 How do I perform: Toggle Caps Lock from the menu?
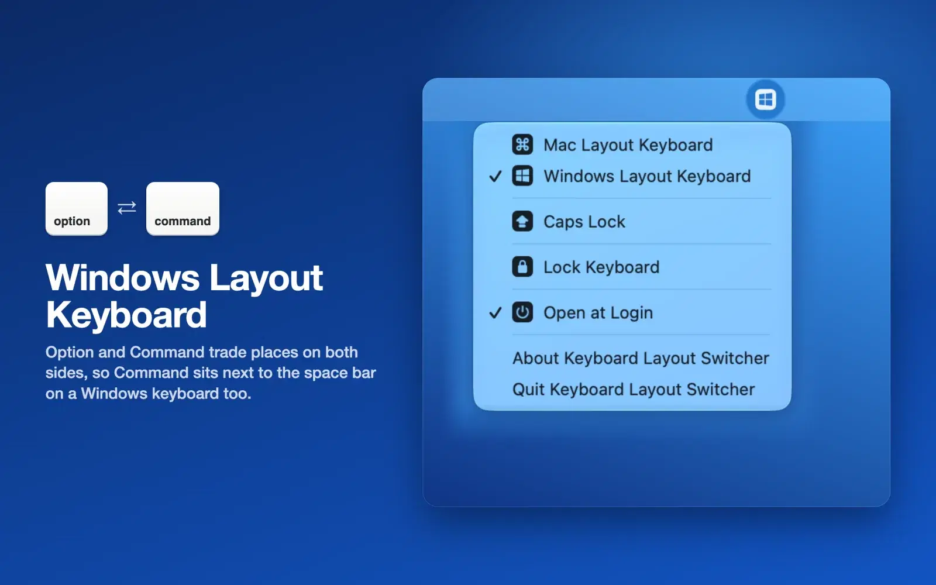[x=632, y=222]
